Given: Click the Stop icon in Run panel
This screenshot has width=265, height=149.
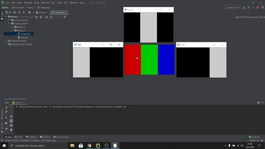Looking at the screenshot, I should click(x=6, y=117).
